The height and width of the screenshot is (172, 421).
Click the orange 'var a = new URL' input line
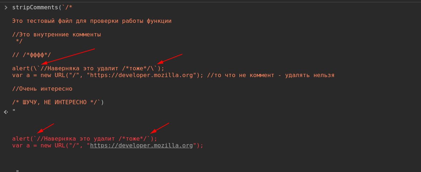click(173, 75)
